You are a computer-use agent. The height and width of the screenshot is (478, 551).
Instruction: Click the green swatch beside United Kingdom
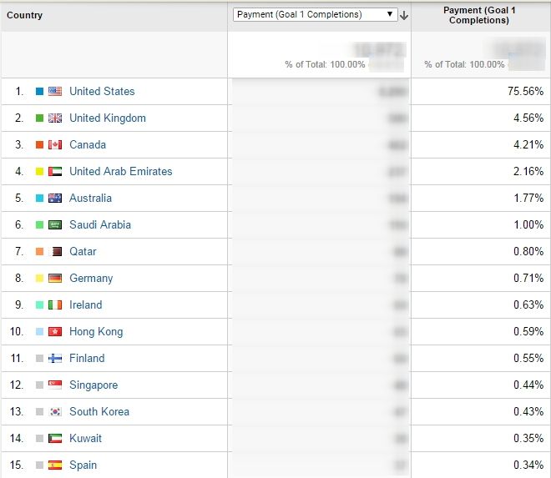tap(40, 118)
